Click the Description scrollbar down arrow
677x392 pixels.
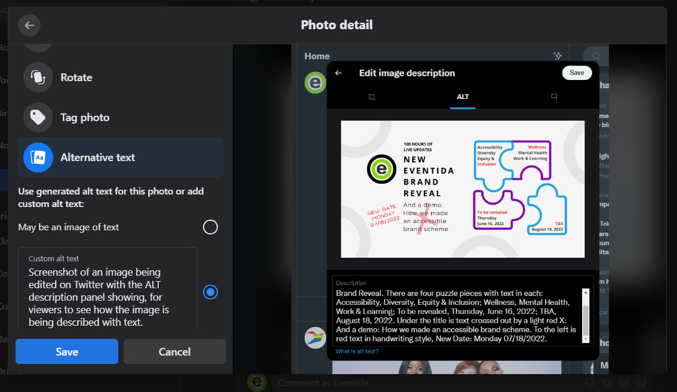[586, 339]
